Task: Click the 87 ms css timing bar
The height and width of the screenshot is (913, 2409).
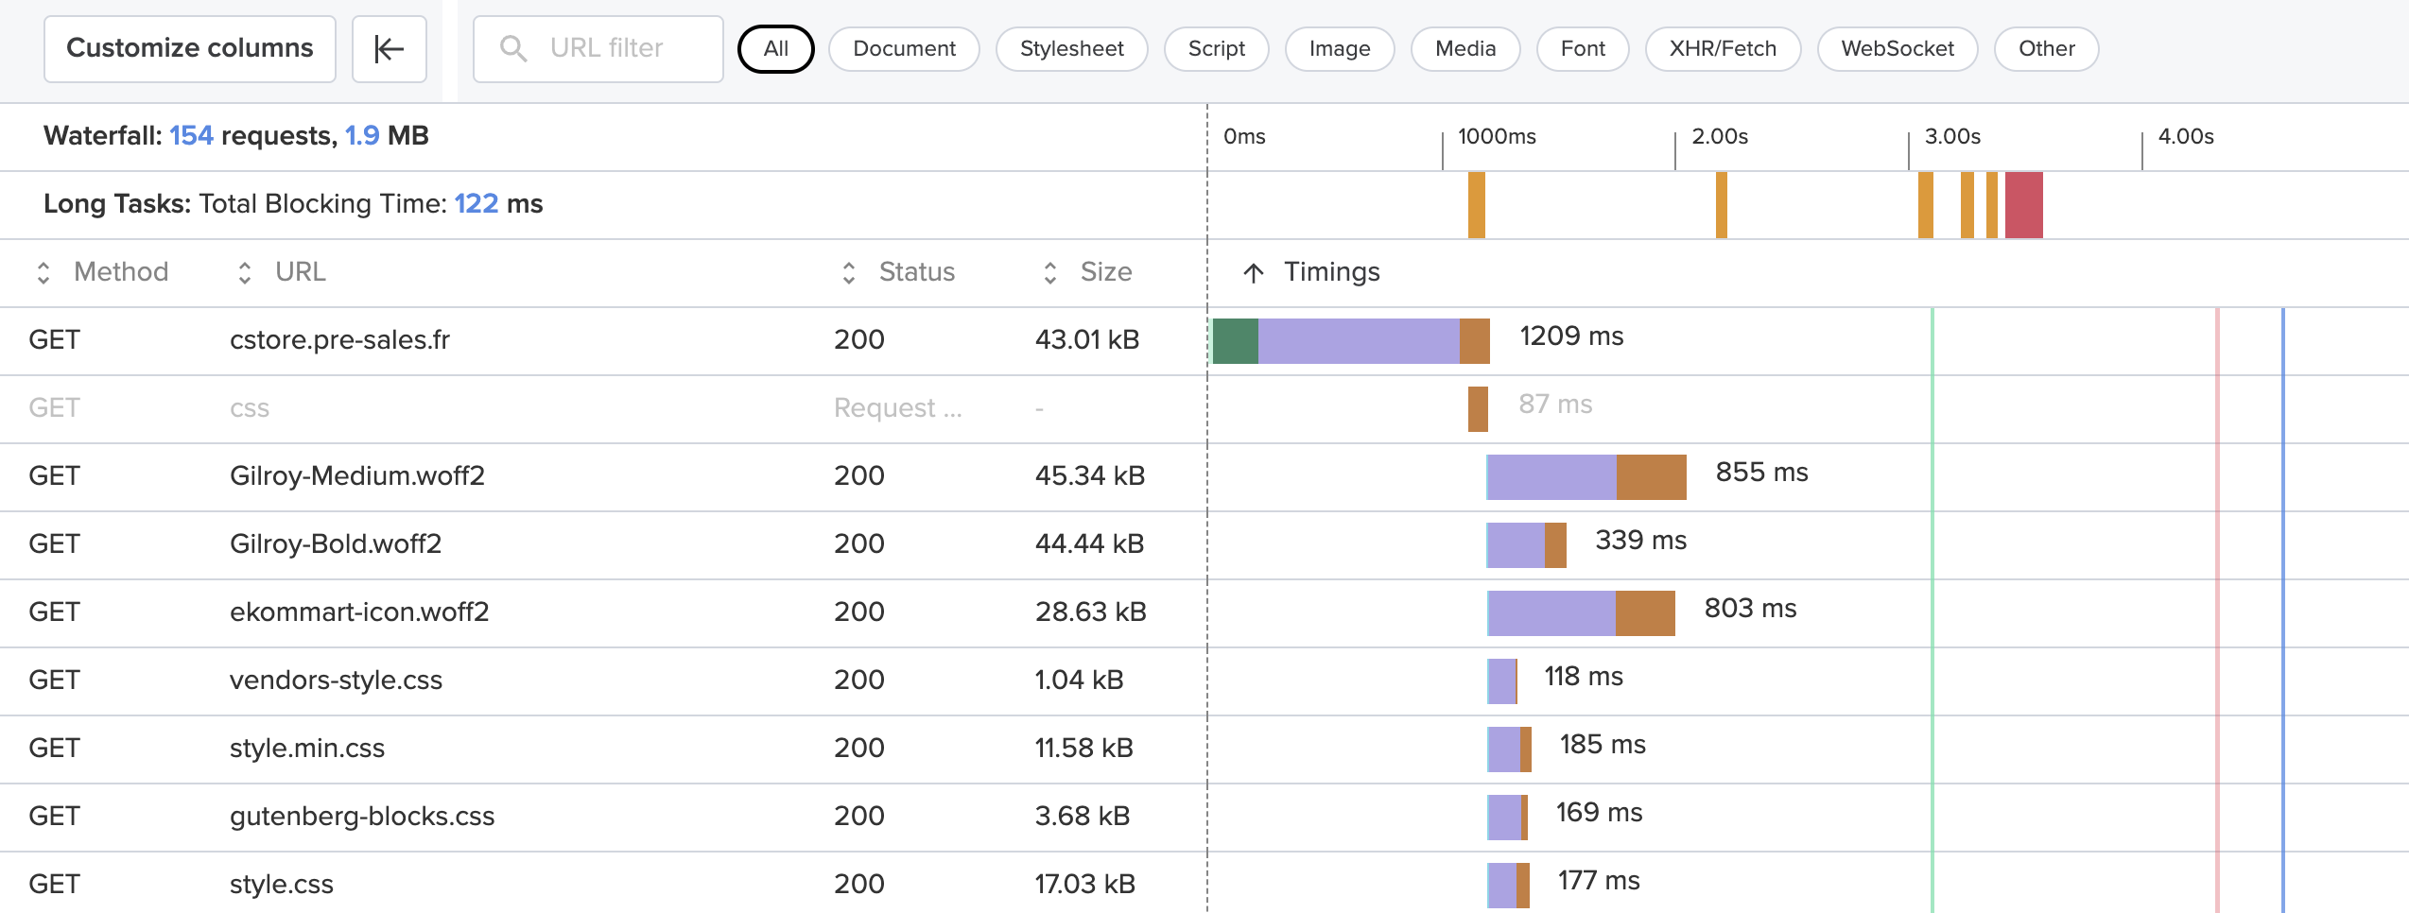Action: tap(1478, 409)
